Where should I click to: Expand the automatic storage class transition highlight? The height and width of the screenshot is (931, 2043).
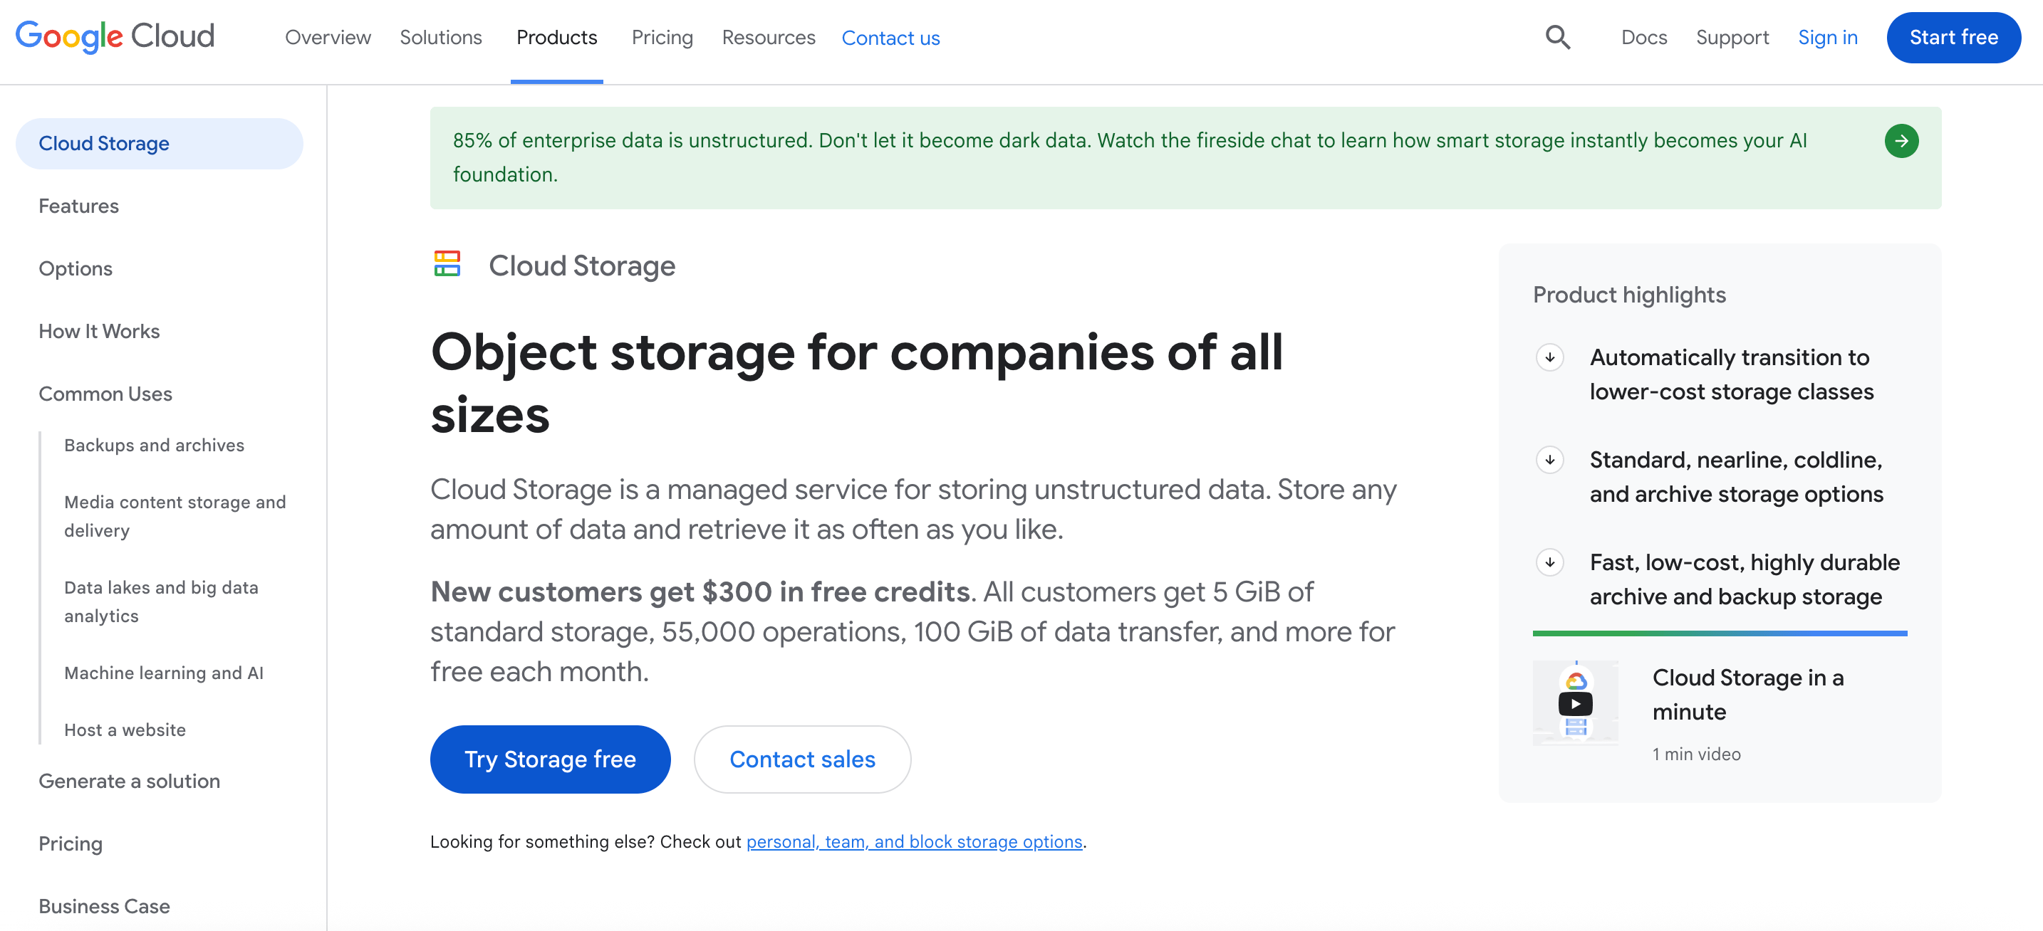click(1549, 357)
